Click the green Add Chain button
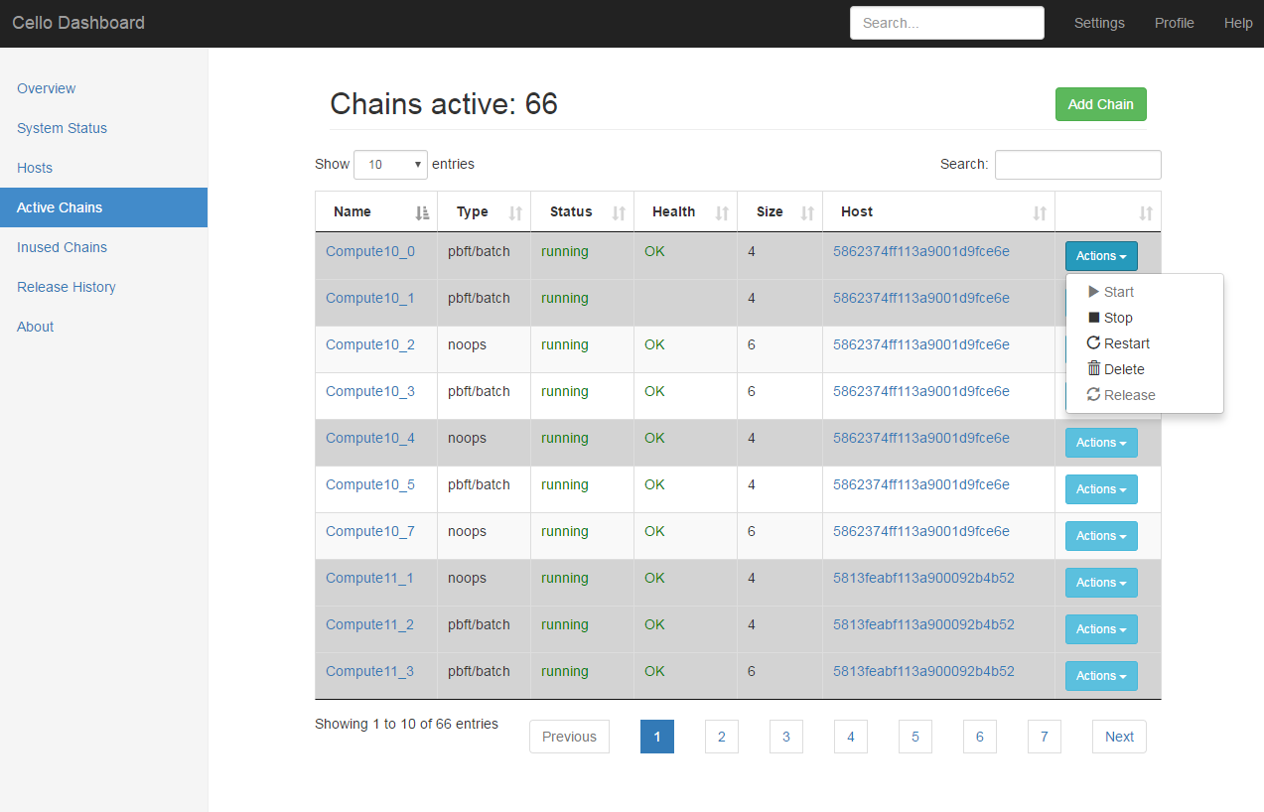1264x812 pixels. tap(1100, 104)
